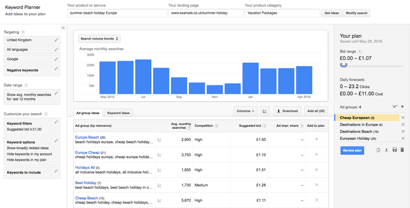410x208 pixels.
Task: Delete plan trash icon
Action: click(x=402, y=150)
